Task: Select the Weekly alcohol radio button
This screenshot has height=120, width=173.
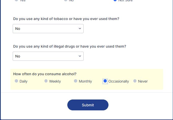Action: [46, 81]
